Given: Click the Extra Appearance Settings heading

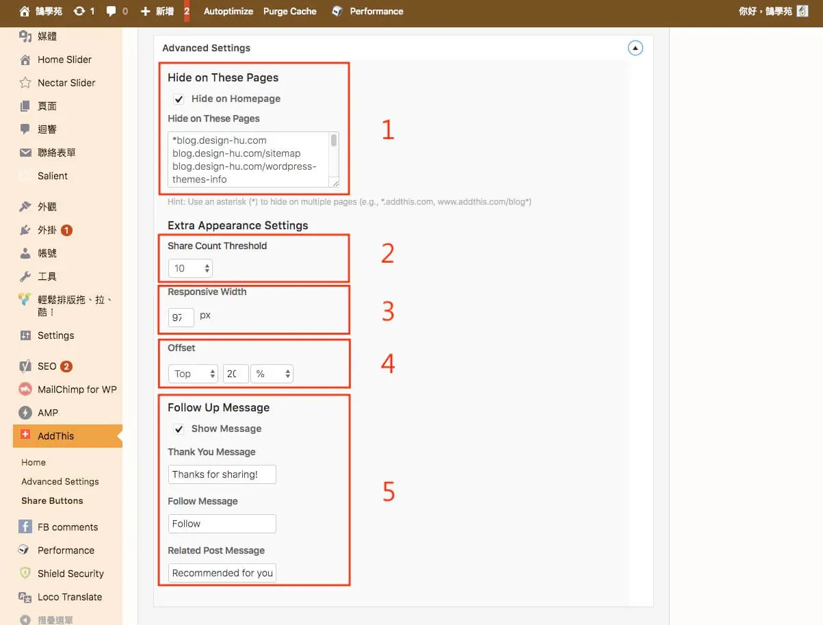Looking at the screenshot, I should [238, 225].
